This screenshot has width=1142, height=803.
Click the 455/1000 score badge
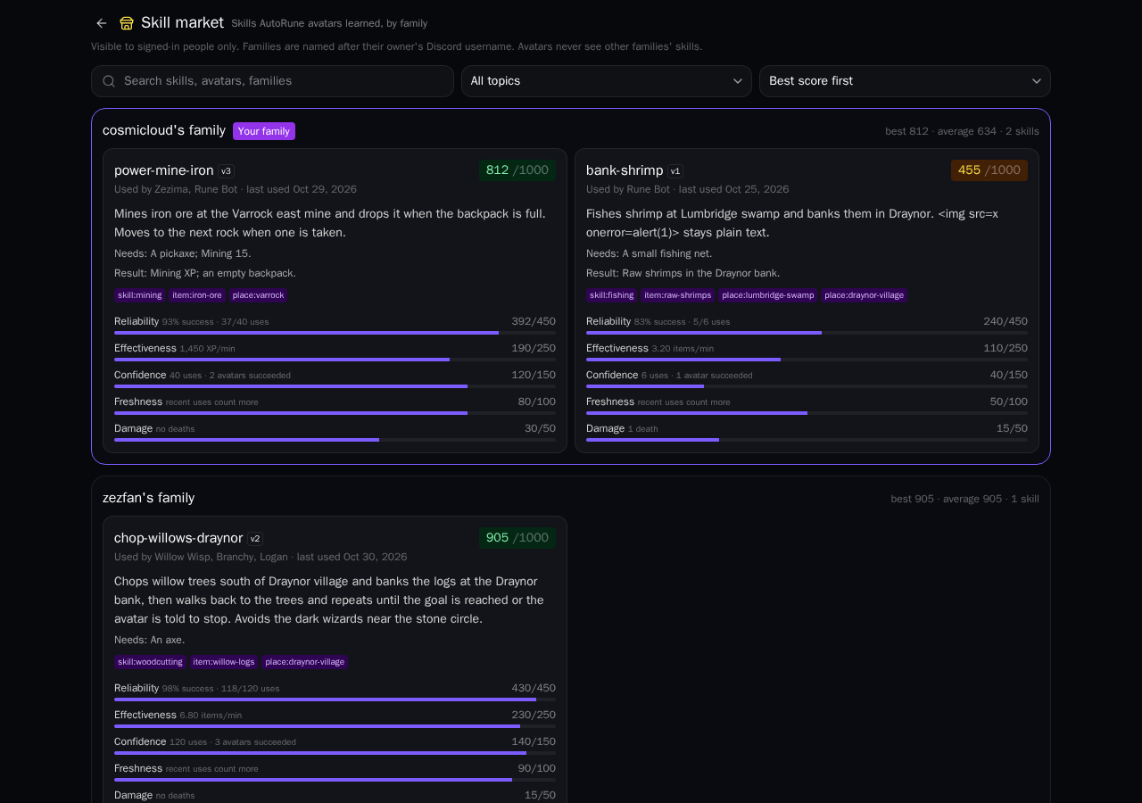(x=989, y=170)
